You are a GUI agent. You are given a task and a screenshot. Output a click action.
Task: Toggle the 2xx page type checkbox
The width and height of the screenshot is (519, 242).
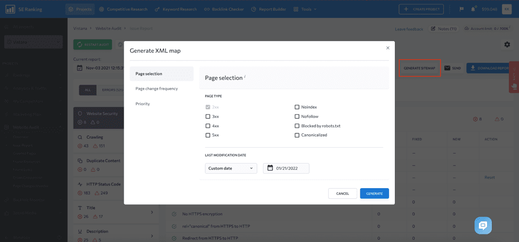point(208,107)
